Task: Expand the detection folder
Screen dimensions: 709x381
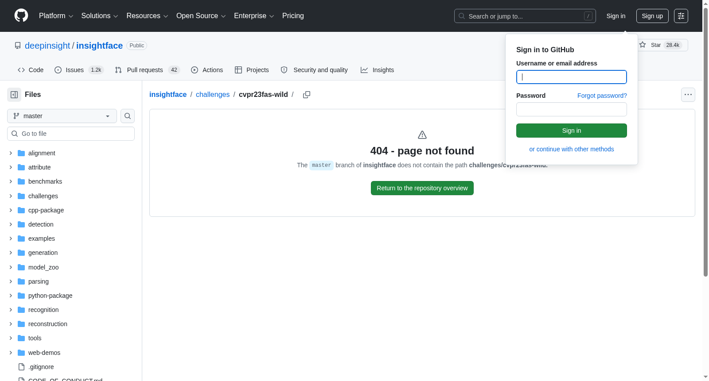Action: coord(11,224)
